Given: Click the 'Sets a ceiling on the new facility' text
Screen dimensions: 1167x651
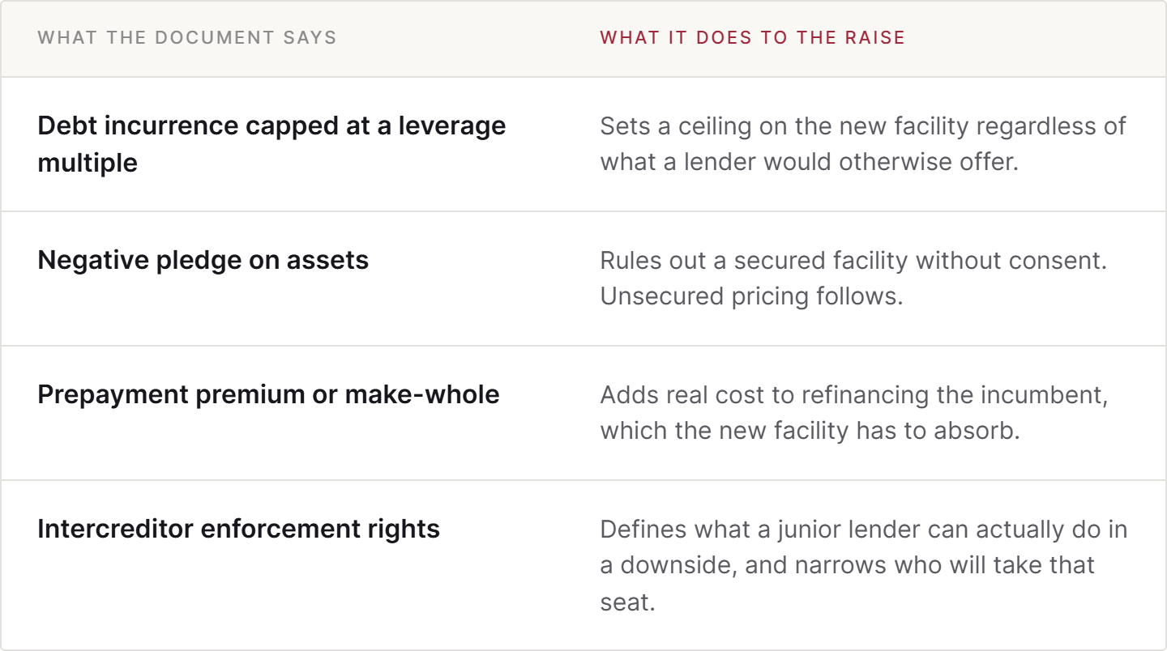Looking at the screenshot, I should click(783, 126).
